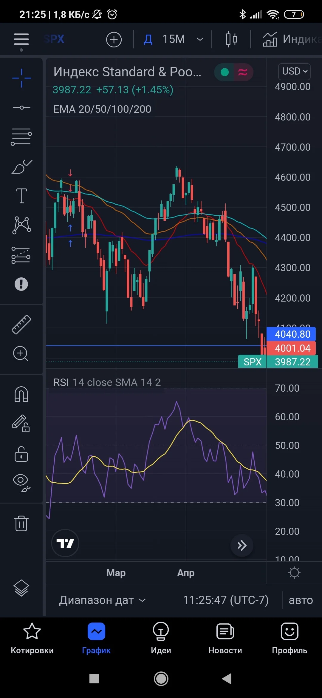Tap the 4900.00 price scale value
322x698 pixels.
[292, 87]
